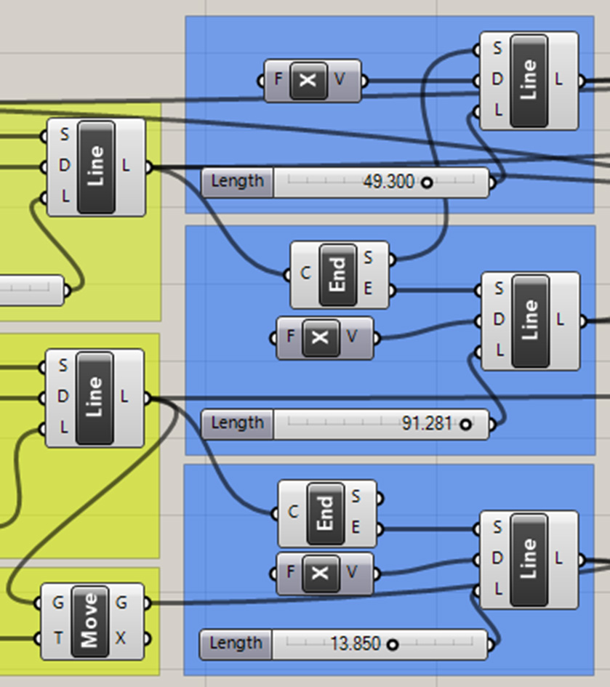This screenshot has width=610, height=687.
Task: Click C input of End below 91.281 slider
Action: coord(275,513)
